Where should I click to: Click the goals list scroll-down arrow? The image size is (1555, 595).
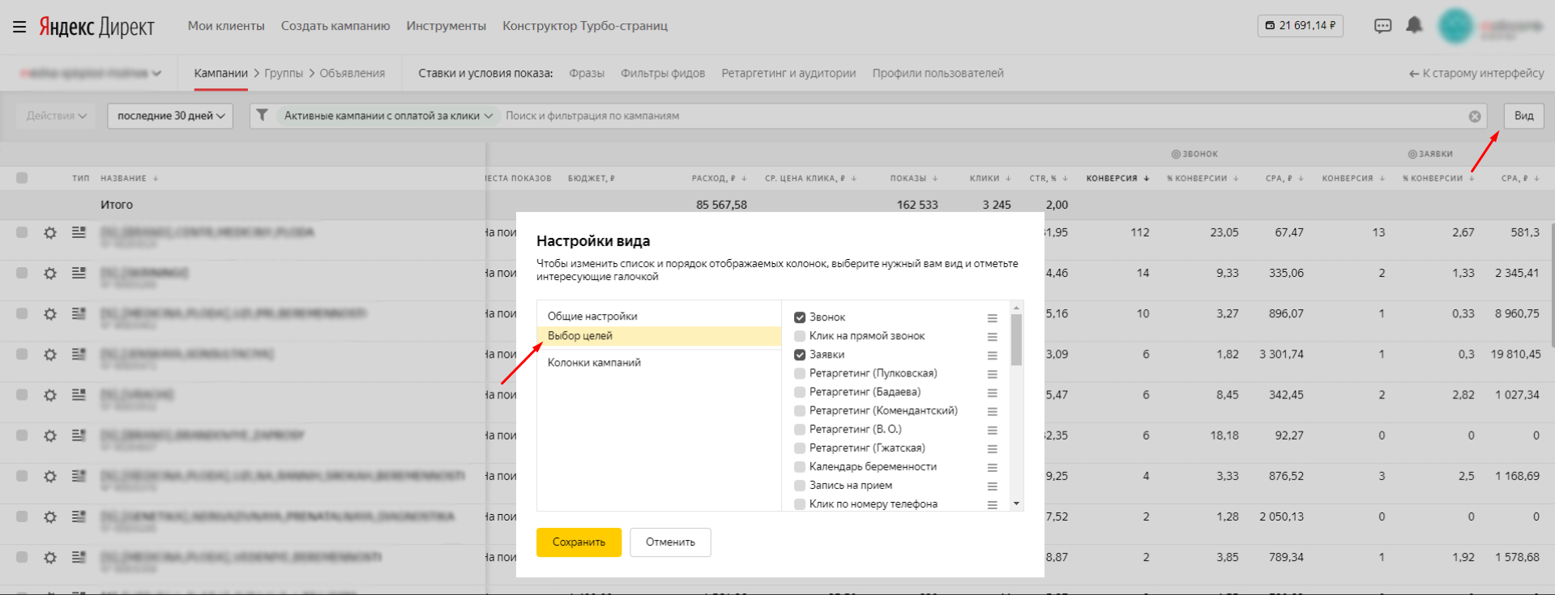1016,504
